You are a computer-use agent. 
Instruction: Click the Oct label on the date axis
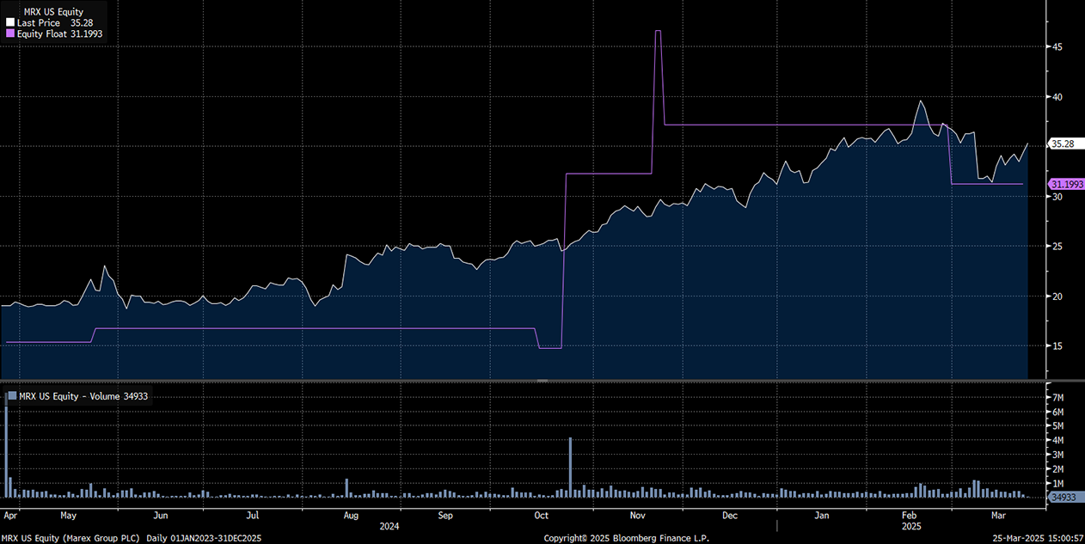pos(541,516)
